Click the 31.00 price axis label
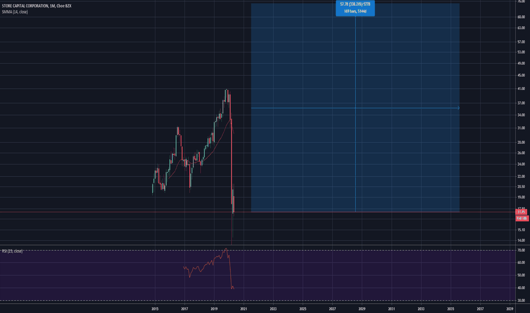This screenshot has height=313, width=530. pyautogui.click(x=521, y=128)
